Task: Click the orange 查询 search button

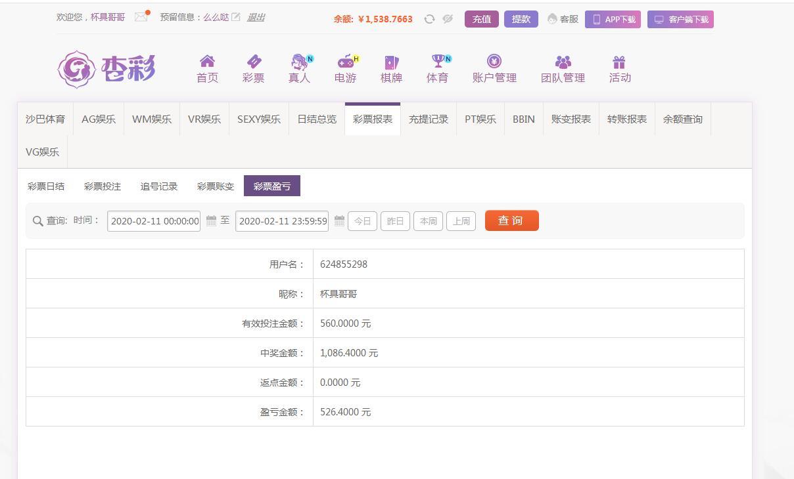Action: 511,220
